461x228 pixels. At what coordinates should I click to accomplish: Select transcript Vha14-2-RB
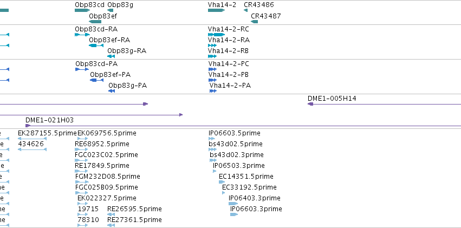[x=212, y=56]
